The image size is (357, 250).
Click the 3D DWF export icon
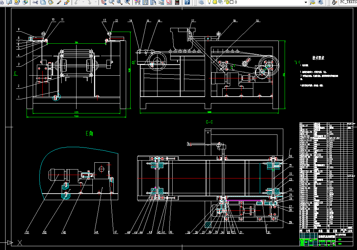(x=25, y=2)
